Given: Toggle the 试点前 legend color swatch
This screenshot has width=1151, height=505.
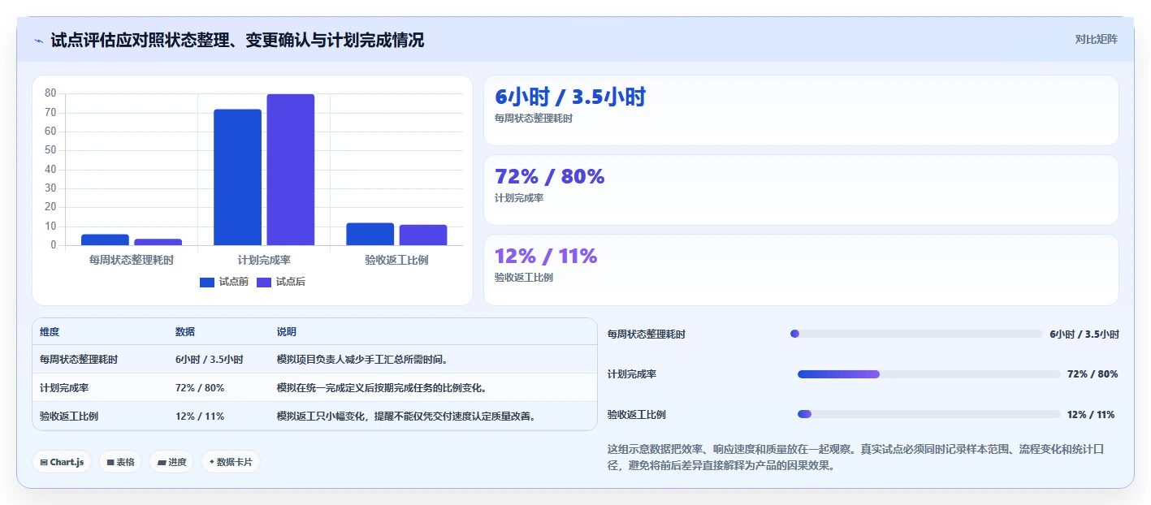Looking at the screenshot, I should pos(207,282).
